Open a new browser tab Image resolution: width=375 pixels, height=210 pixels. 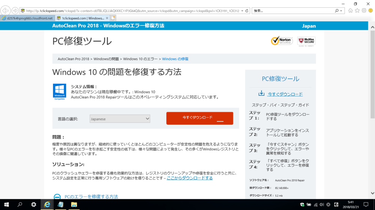(x=113, y=18)
